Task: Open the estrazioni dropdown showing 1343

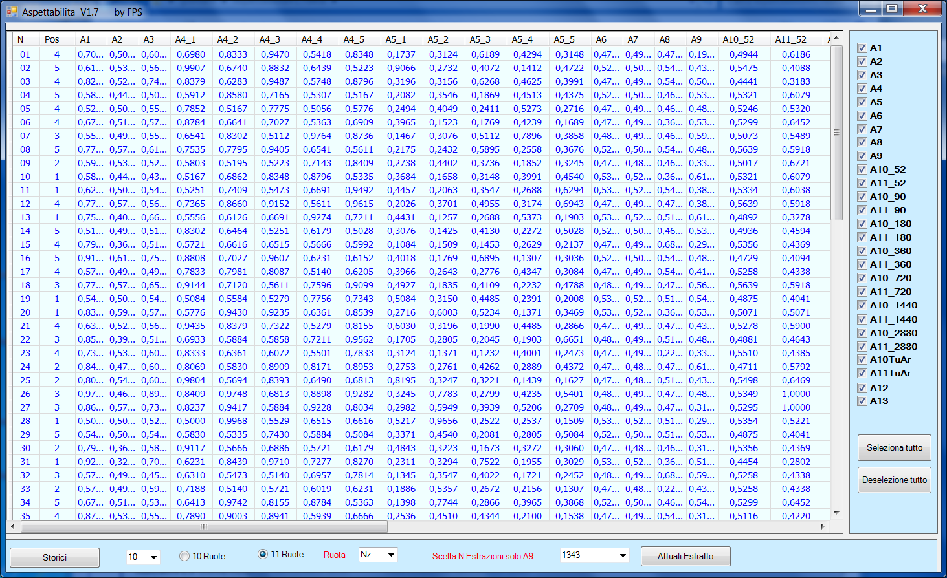Action: (x=623, y=555)
